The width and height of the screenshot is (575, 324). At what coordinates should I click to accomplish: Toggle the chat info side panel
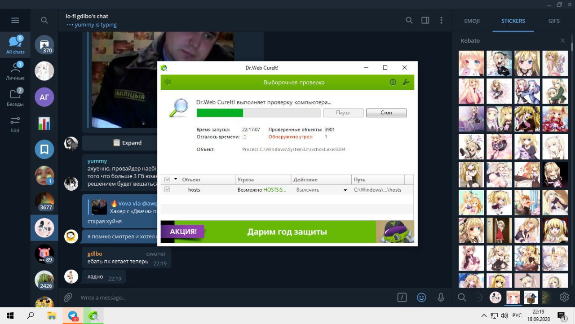click(425, 20)
